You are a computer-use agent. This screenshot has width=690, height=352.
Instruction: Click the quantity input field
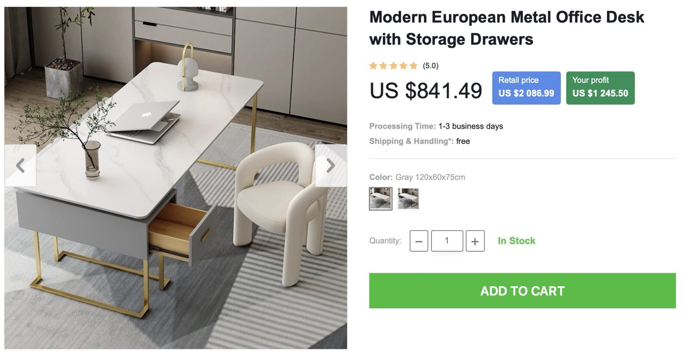[x=447, y=241]
